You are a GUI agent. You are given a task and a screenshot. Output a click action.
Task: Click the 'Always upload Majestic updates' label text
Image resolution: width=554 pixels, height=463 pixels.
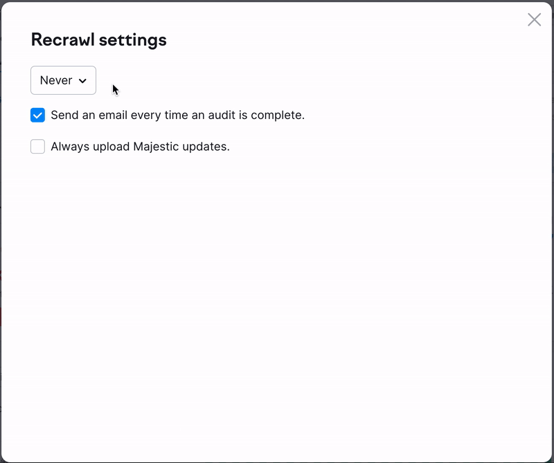click(140, 147)
